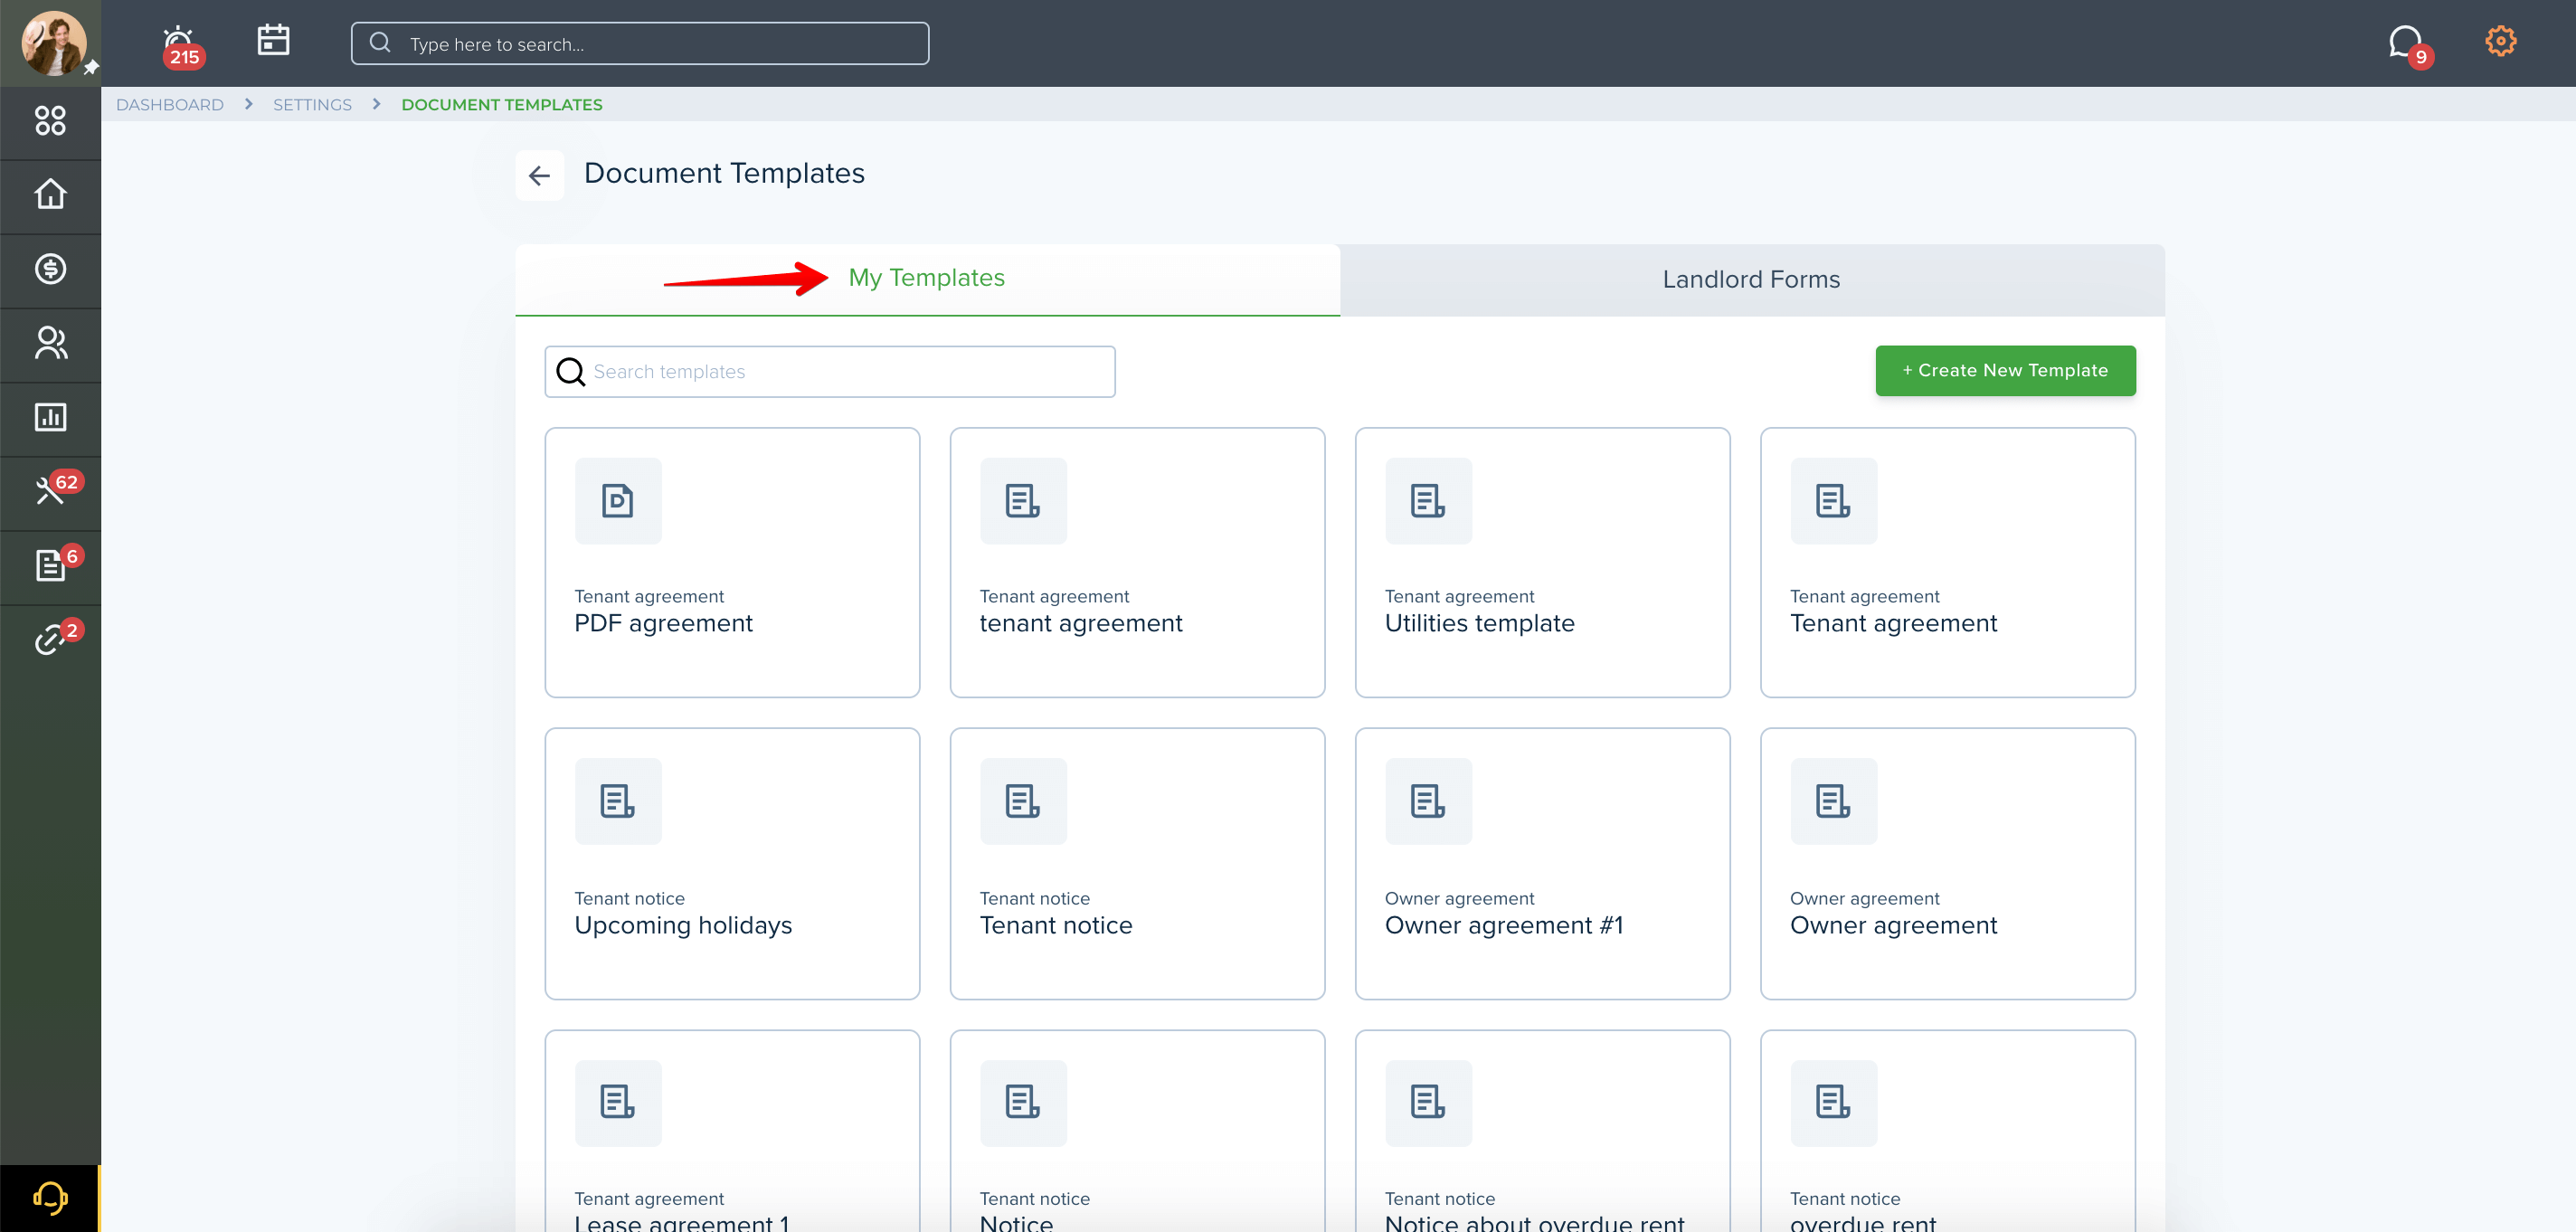Open the lowercase tenant agreement card

click(1137, 563)
